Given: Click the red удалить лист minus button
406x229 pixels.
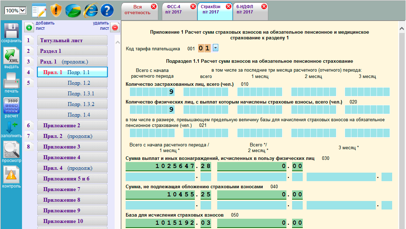Looking at the screenshot, I should 115,27.
